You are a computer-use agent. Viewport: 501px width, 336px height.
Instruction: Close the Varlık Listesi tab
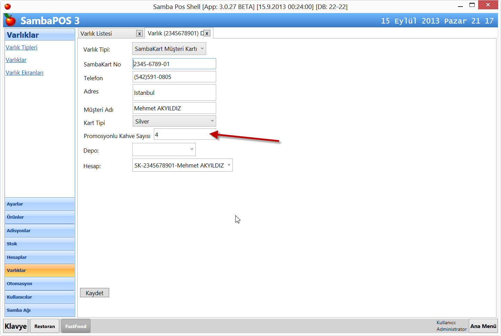(x=139, y=34)
